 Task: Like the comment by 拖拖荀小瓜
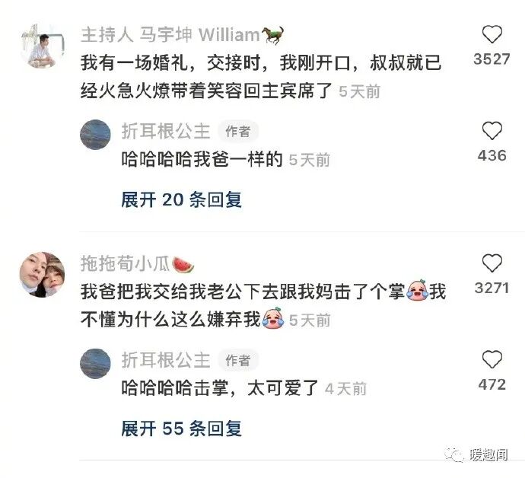point(492,263)
